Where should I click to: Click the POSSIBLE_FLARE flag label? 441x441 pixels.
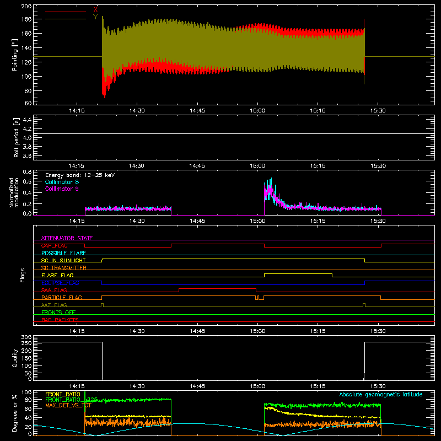pos(63,253)
